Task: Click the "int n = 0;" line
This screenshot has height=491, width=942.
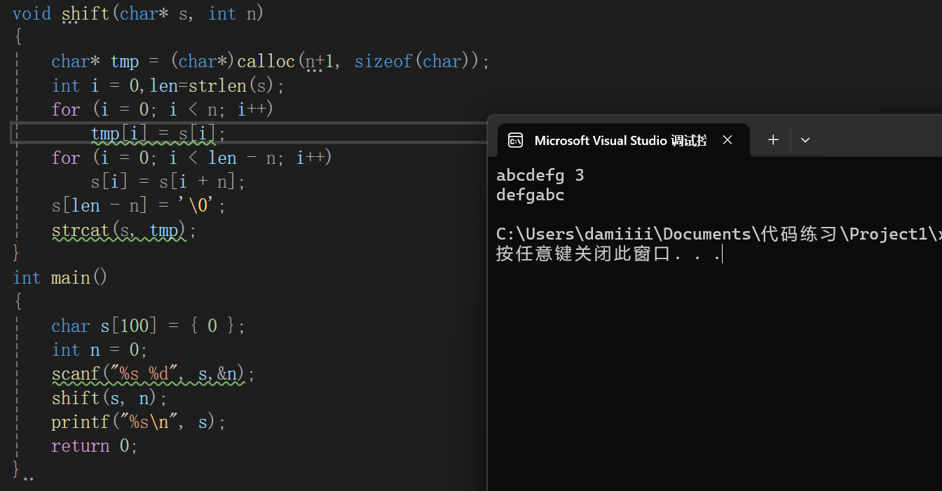Action: [100, 350]
